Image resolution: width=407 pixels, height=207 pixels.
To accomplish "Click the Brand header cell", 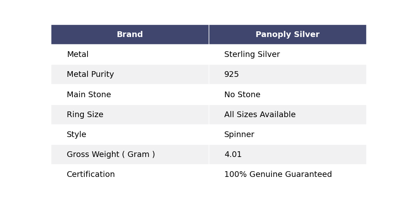I will 130,35.
